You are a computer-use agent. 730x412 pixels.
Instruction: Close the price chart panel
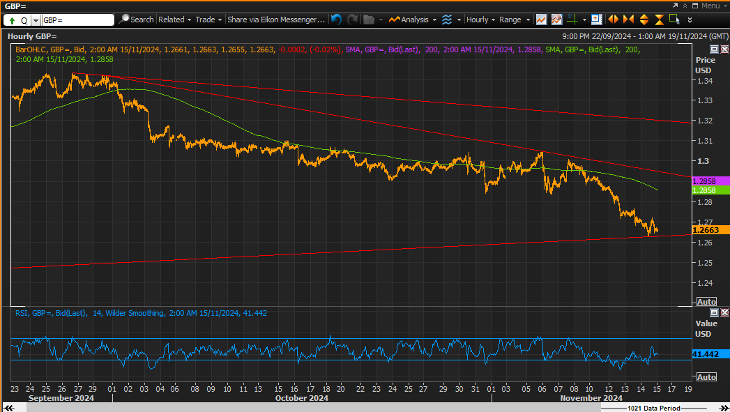[x=725, y=49]
